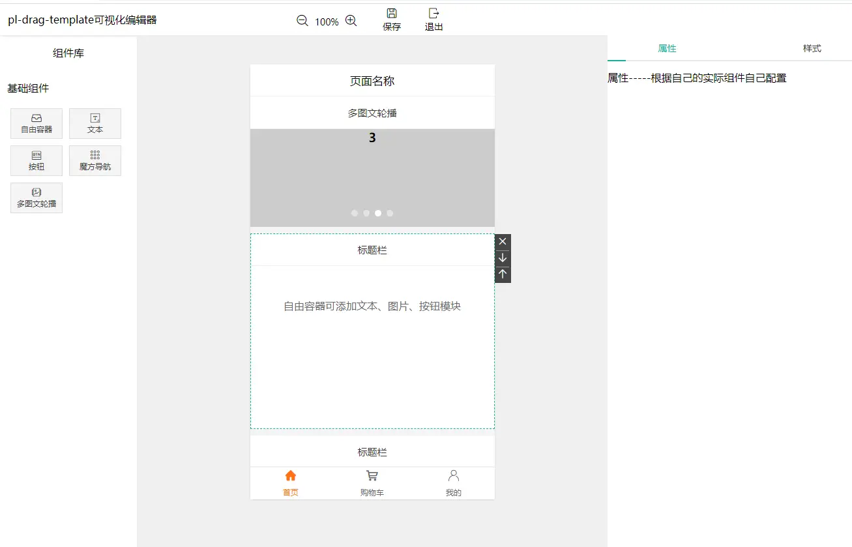Open 购物车 in bottom navigation
852x547 pixels.
pyautogui.click(x=372, y=483)
